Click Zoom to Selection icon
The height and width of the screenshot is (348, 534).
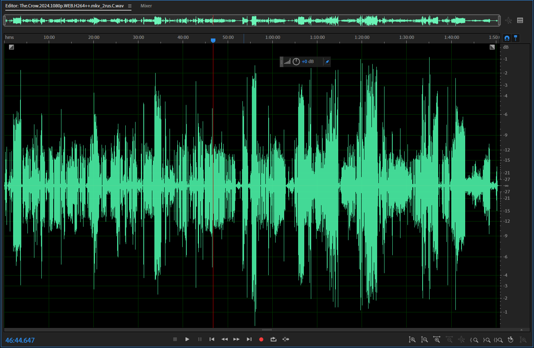tap(498, 339)
